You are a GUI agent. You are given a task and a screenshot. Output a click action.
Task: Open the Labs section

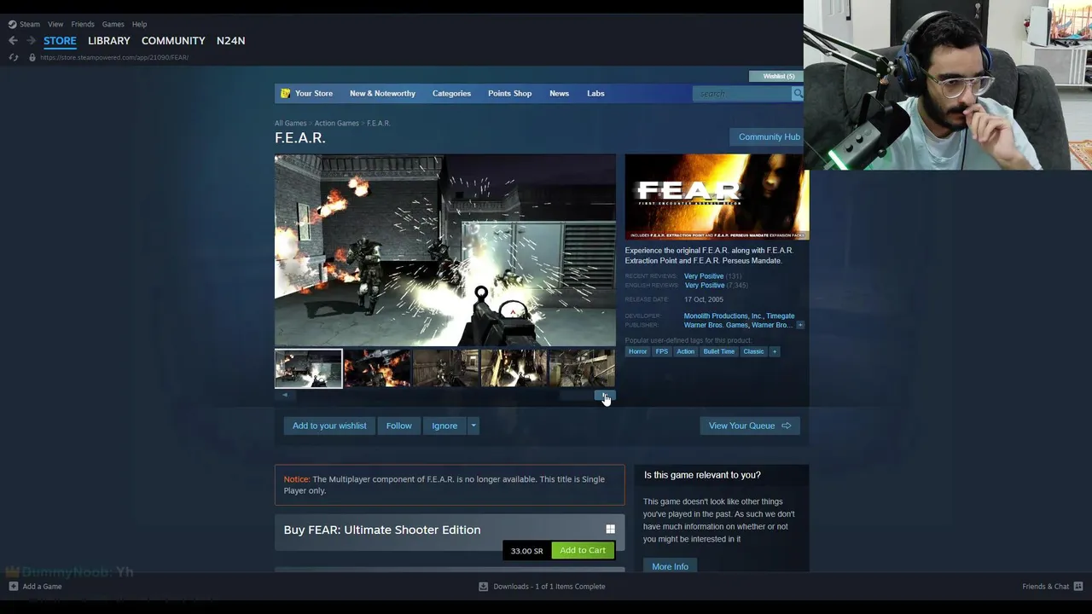coord(595,93)
